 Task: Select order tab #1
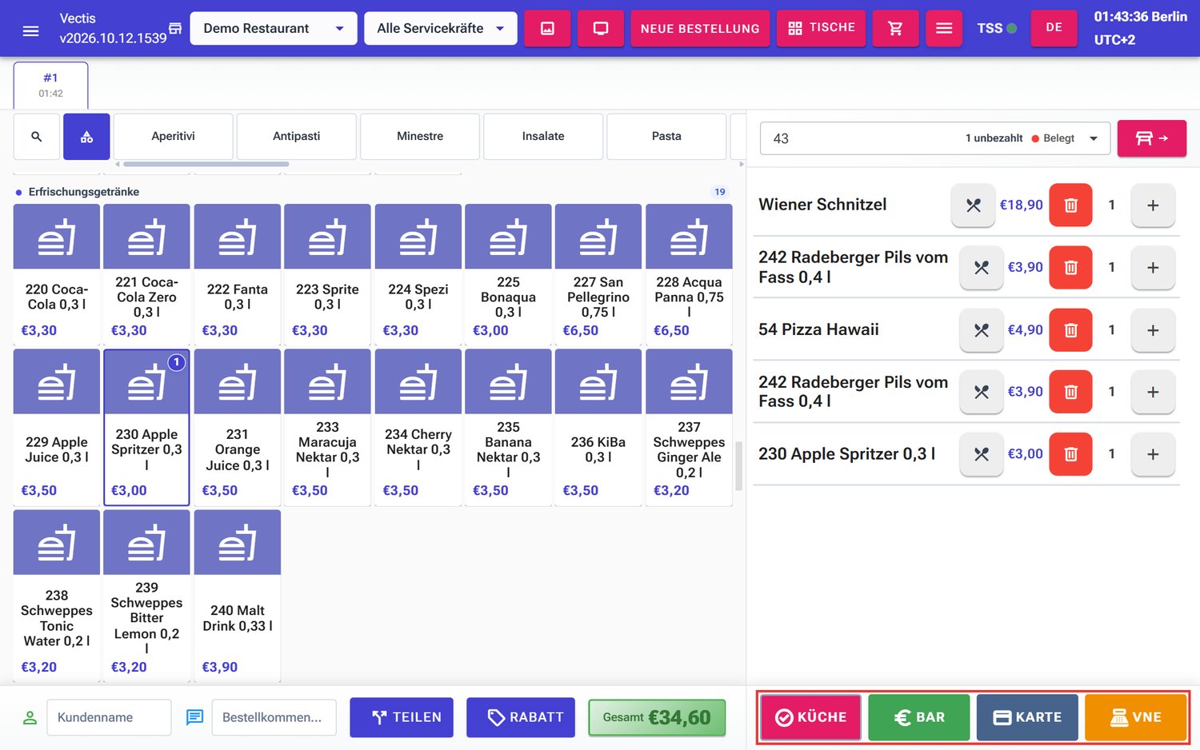[51, 85]
